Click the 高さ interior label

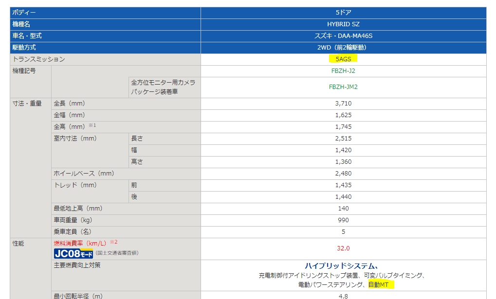point(137,162)
